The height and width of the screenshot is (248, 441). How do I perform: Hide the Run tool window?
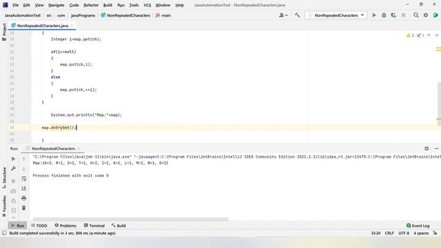click(436, 149)
